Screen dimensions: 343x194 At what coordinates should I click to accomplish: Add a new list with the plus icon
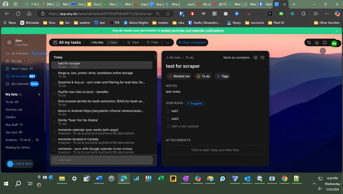point(39,94)
